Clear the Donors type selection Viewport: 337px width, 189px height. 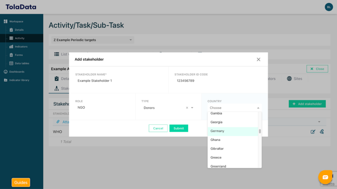coord(187,108)
